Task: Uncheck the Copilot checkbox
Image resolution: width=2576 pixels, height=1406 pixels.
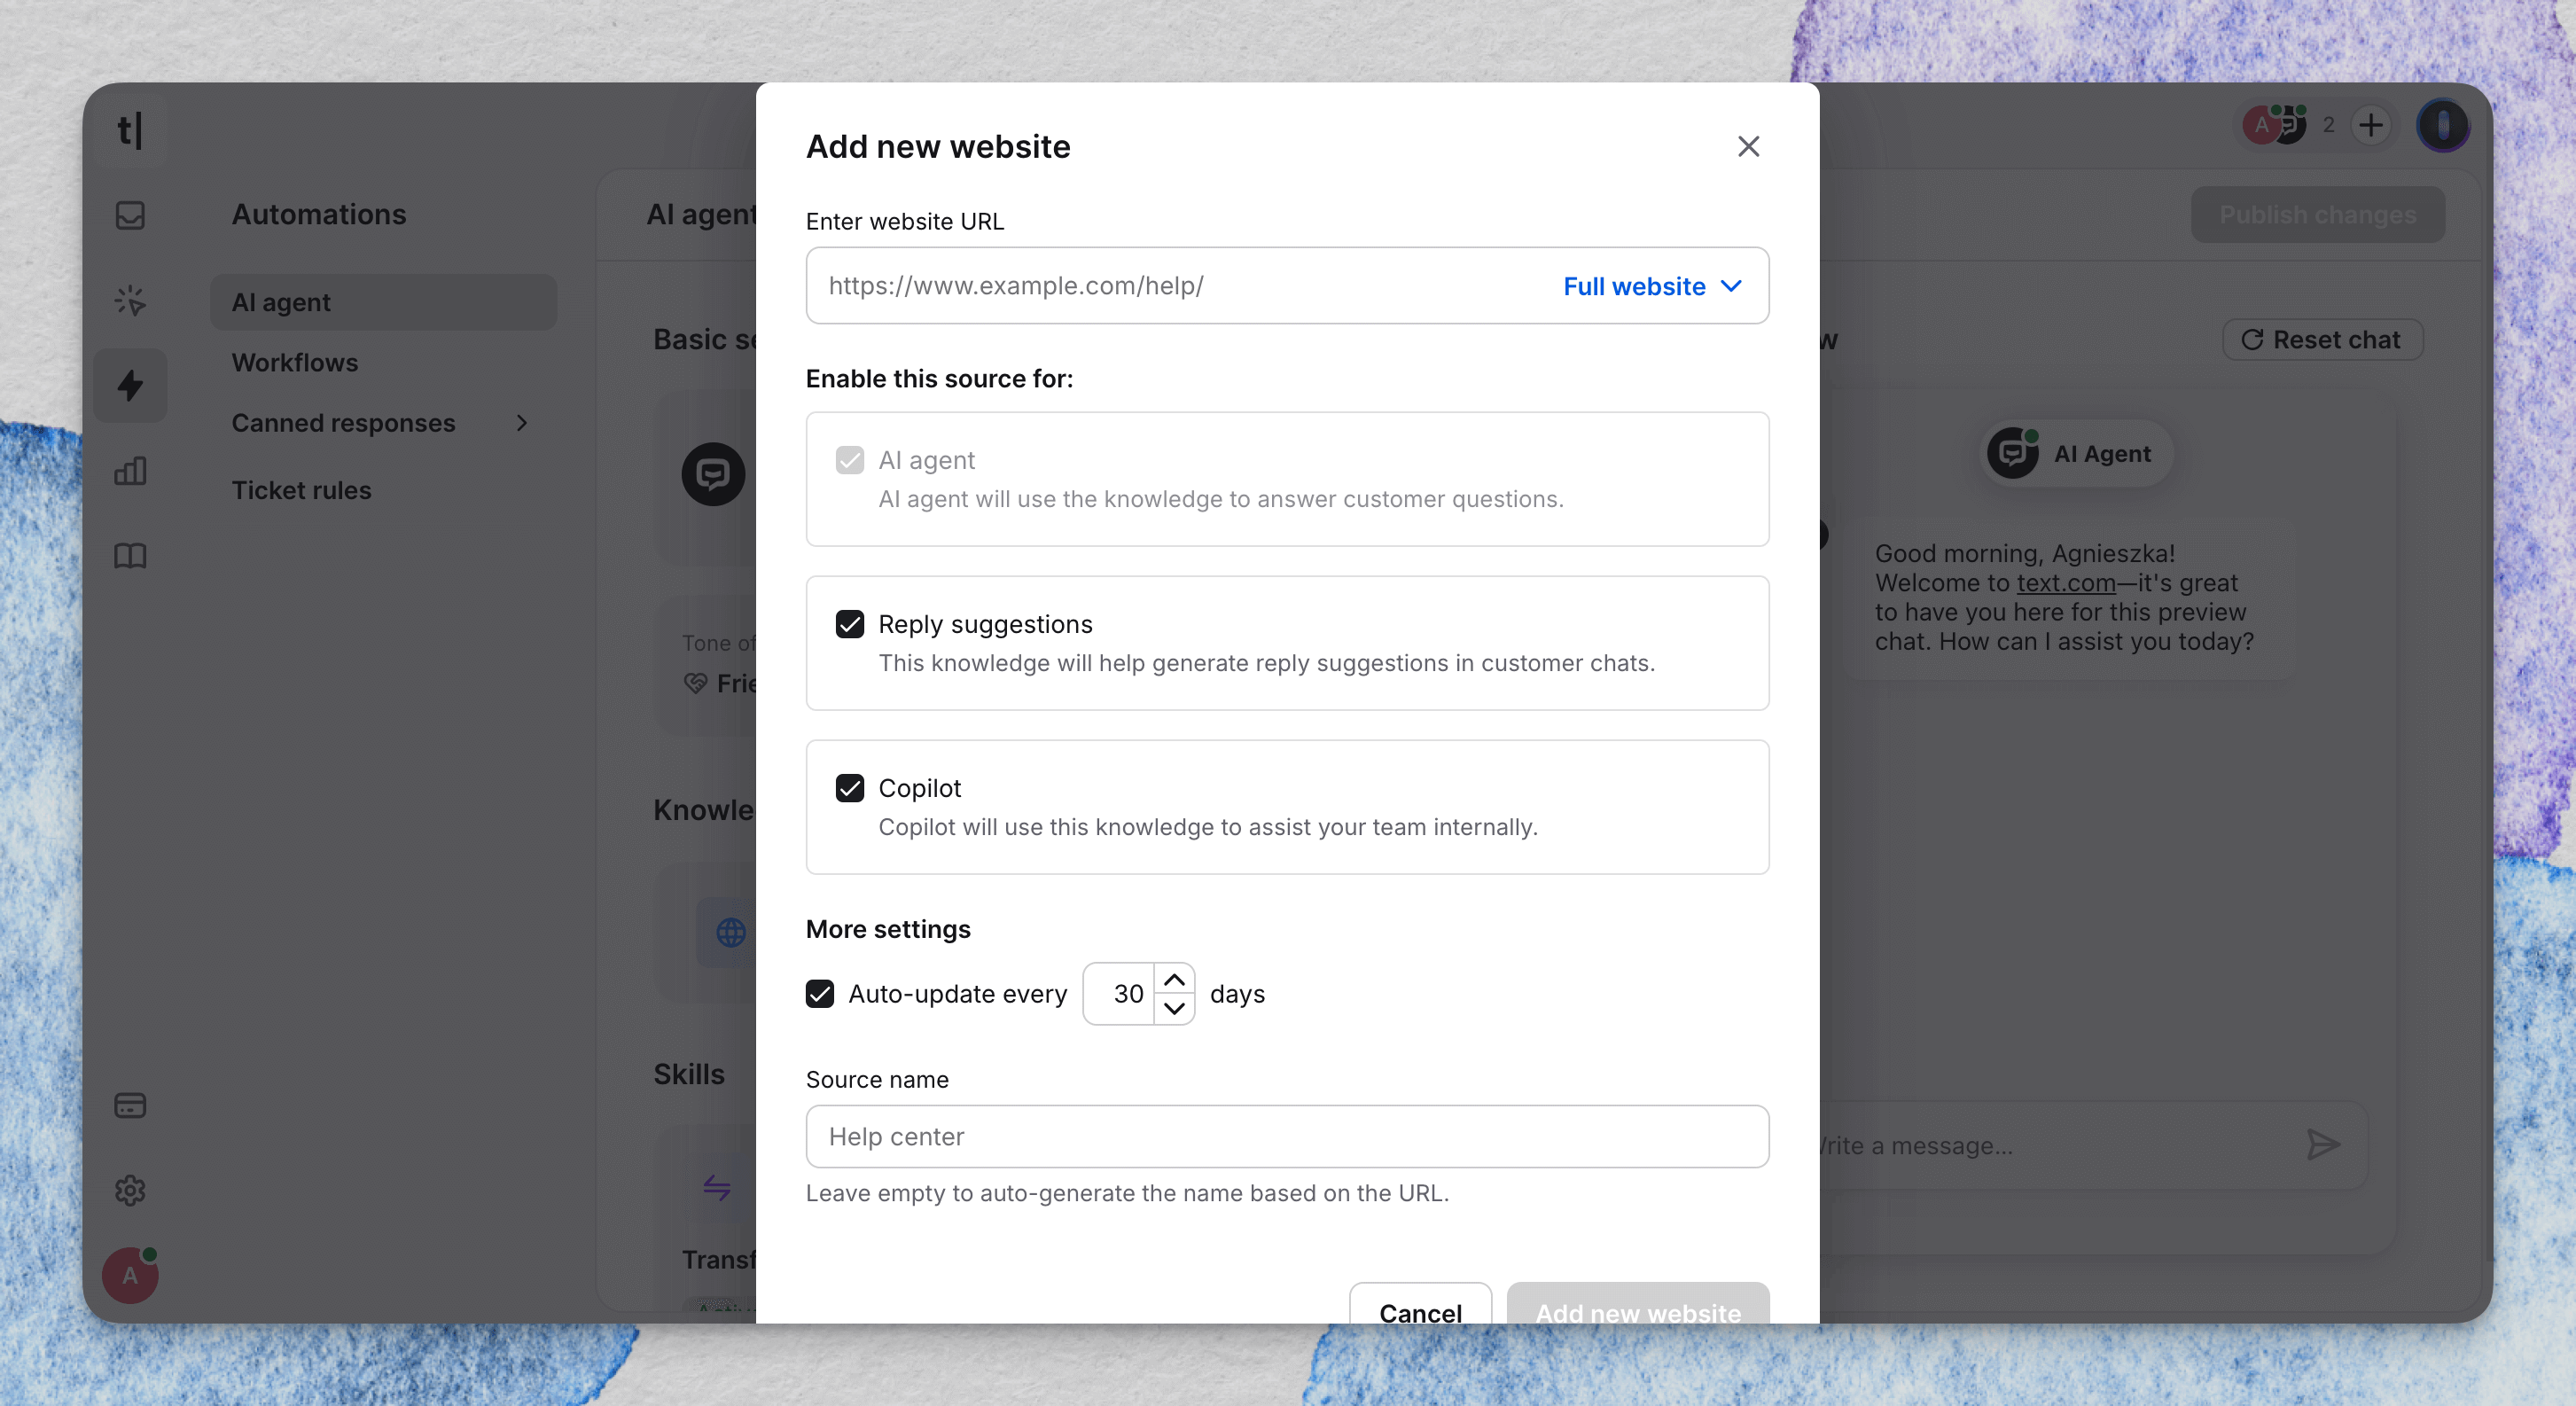Action: (x=850, y=788)
